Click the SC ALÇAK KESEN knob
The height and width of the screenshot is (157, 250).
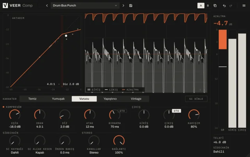(40, 141)
